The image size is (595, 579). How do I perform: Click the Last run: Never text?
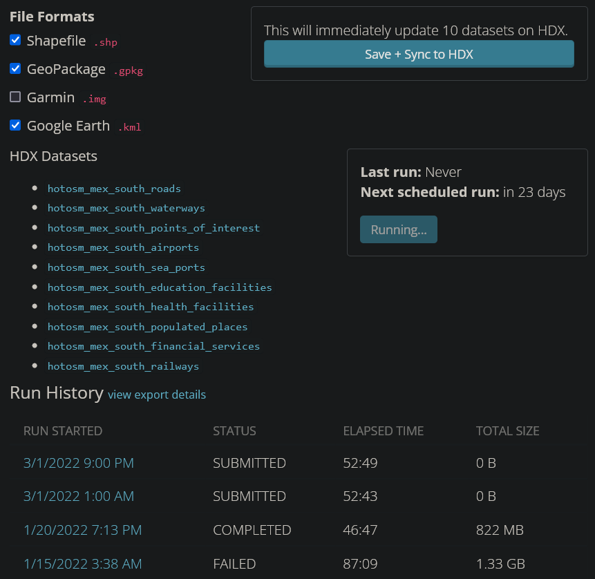[411, 172]
